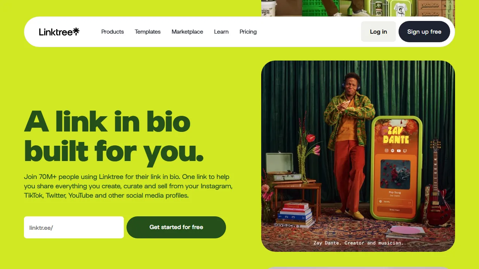The width and height of the screenshot is (479, 269).
Task: Open the Products menu
Action: (x=112, y=32)
